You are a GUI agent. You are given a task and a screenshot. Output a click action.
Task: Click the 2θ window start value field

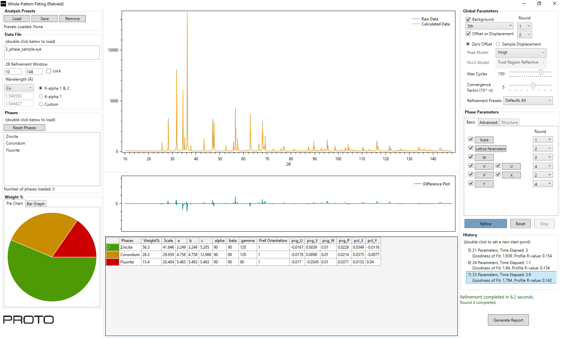coord(13,72)
